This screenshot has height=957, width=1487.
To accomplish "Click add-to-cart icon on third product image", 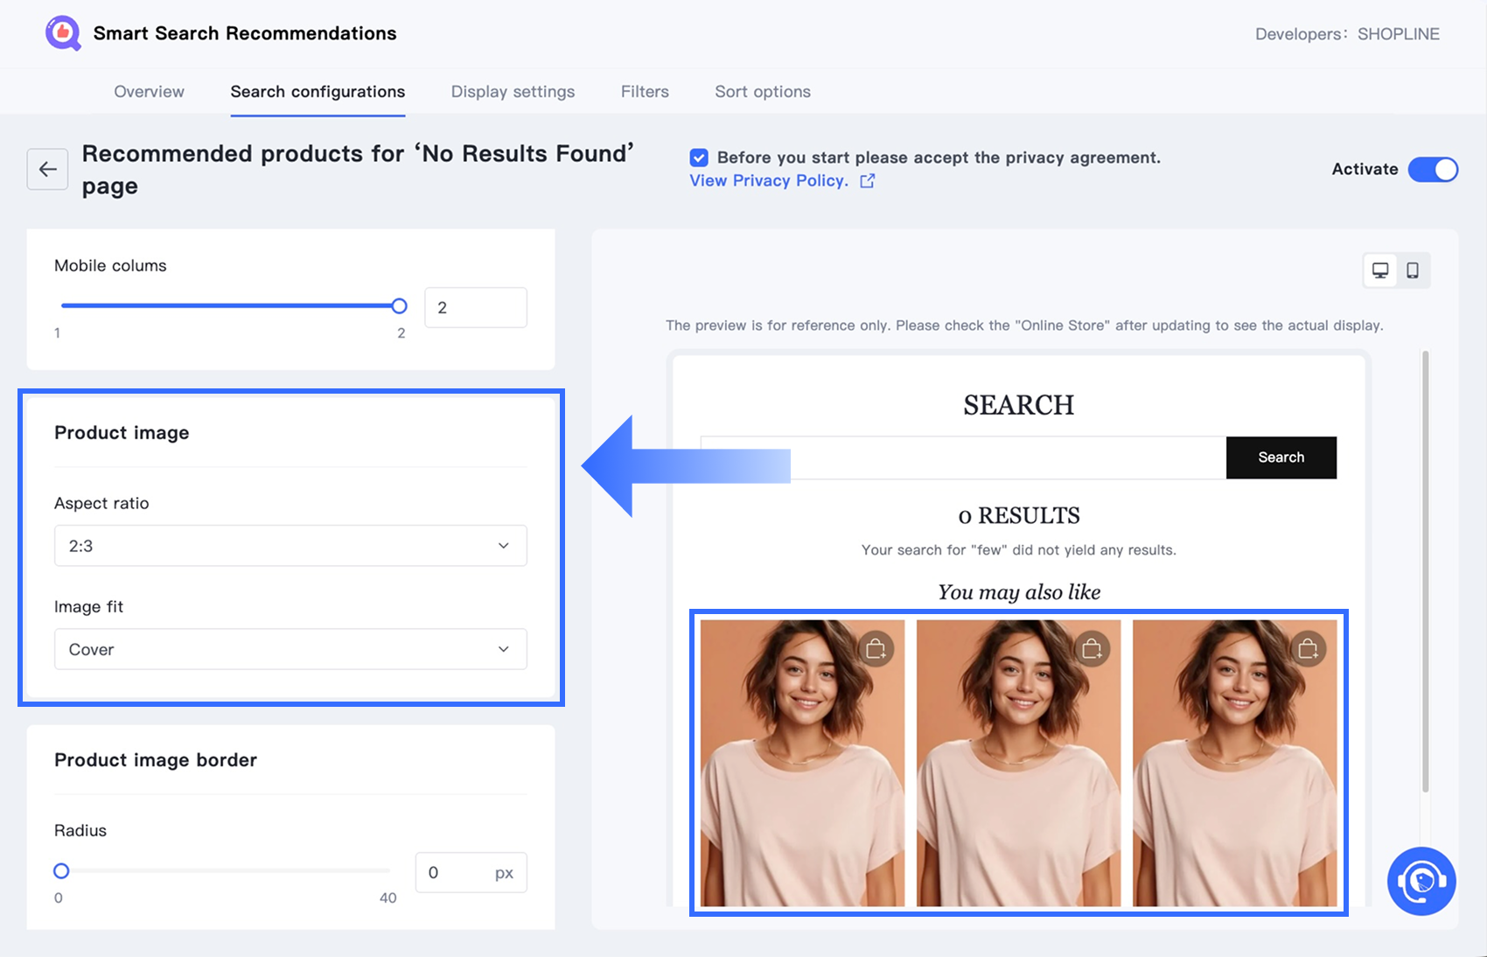I will point(1308,649).
